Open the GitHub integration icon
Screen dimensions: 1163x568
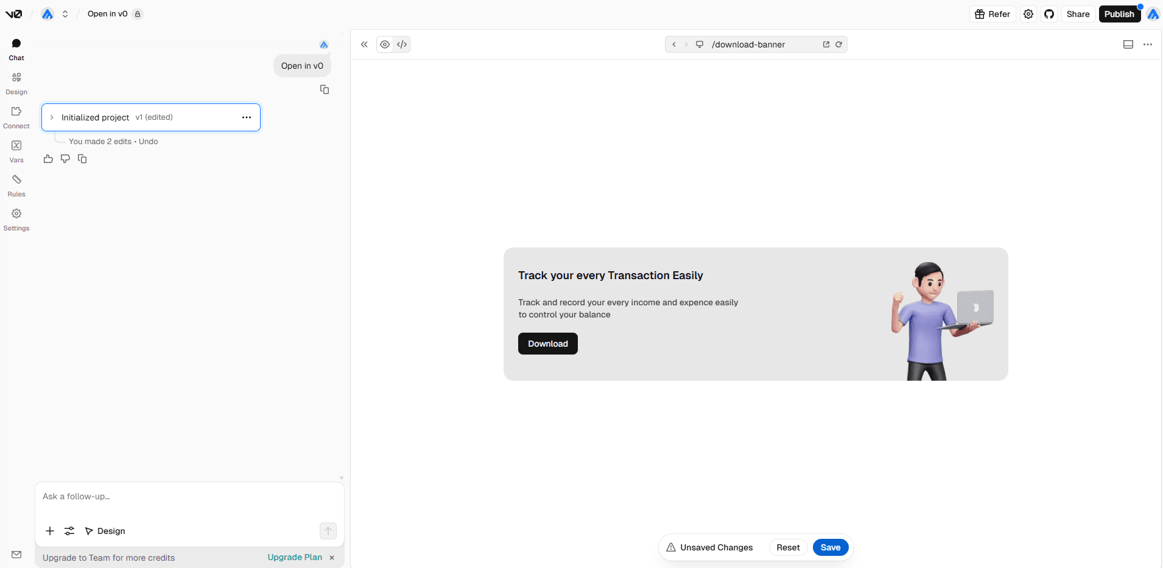tap(1049, 14)
